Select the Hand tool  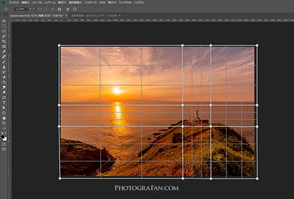[4, 118]
